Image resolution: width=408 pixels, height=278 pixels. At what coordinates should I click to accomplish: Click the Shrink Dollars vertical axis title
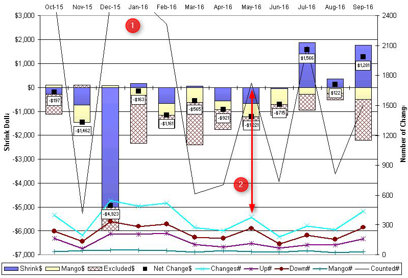pos(7,132)
